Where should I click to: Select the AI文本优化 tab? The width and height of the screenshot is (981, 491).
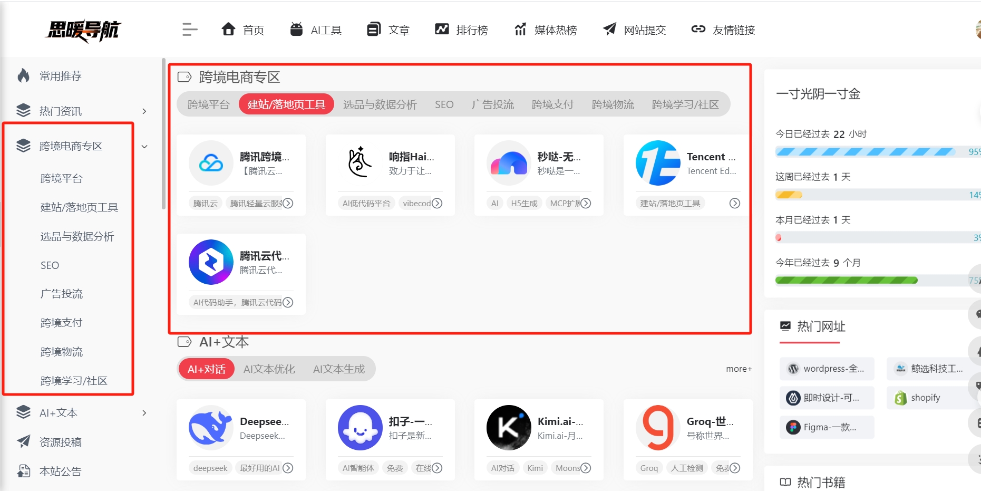(x=269, y=369)
